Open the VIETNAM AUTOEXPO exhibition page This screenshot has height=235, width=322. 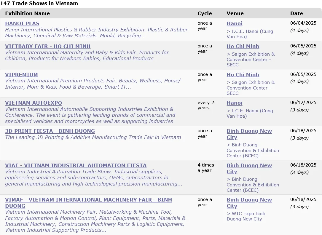34,103
